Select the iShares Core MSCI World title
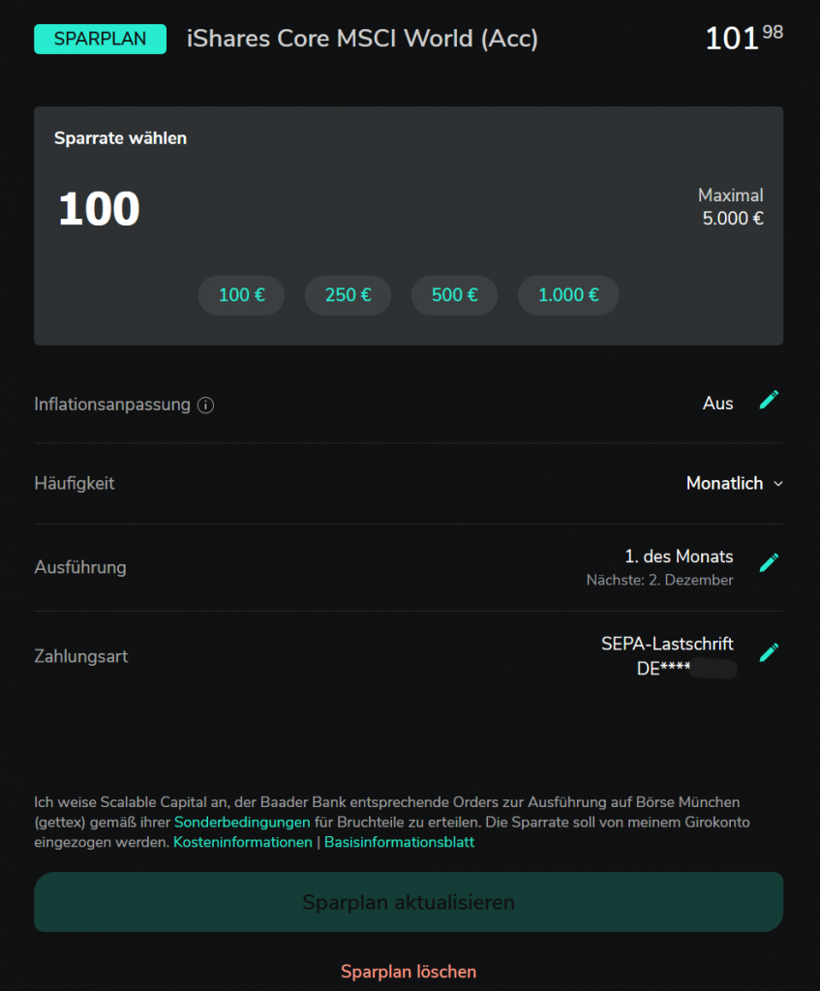Image resolution: width=820 pixels, height=991 pixels. [363, 38]
